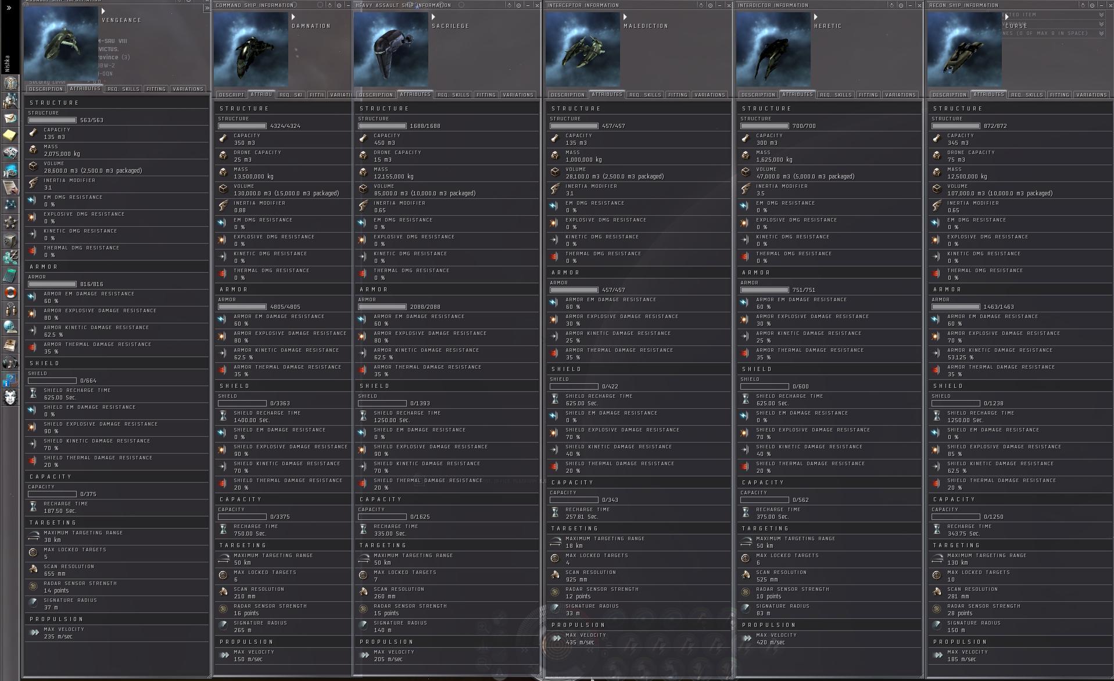Click the Malediction ship preview image

coord(582,49)
